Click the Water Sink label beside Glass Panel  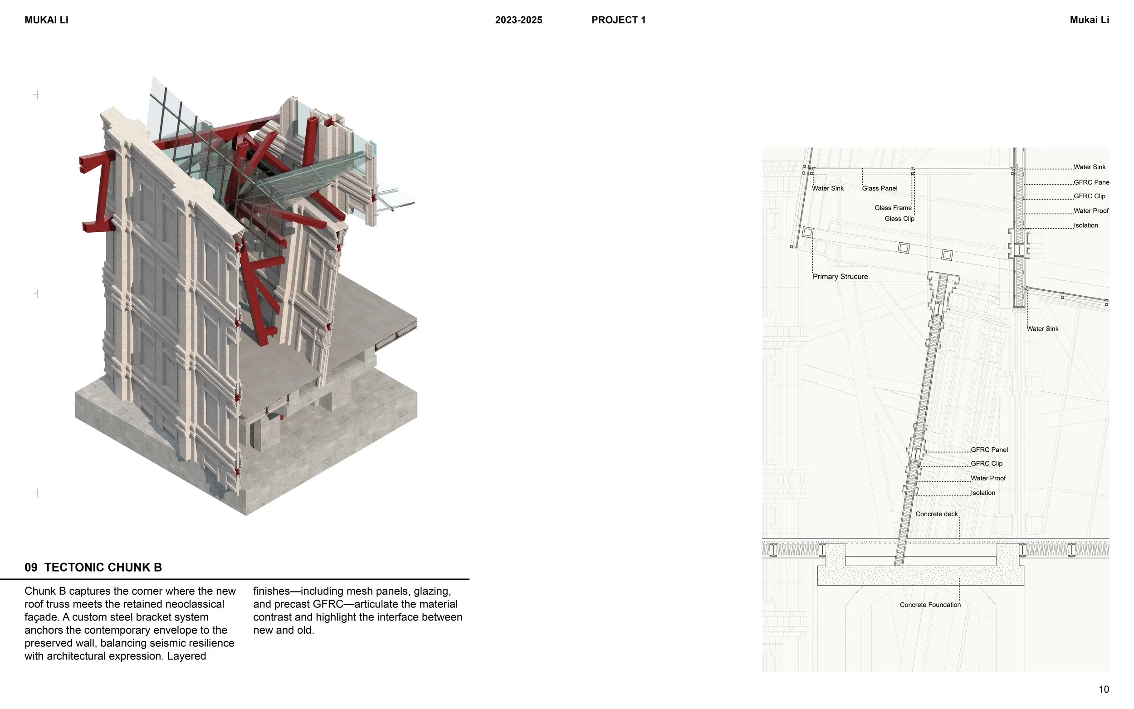coord(827,189)
